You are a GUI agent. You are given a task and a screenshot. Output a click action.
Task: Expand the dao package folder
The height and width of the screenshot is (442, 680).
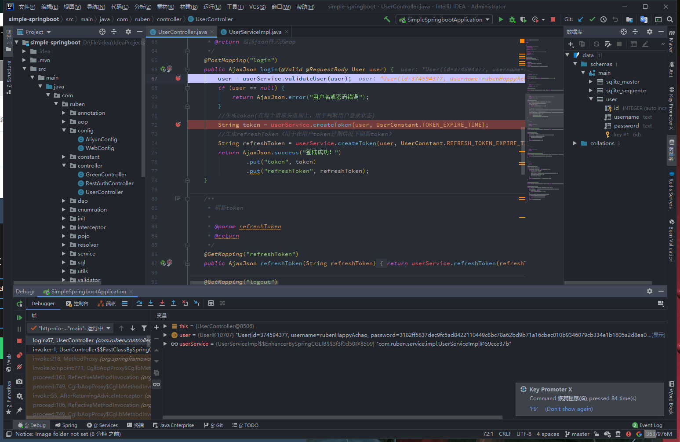pyautogui.click(x=64, y=201)
